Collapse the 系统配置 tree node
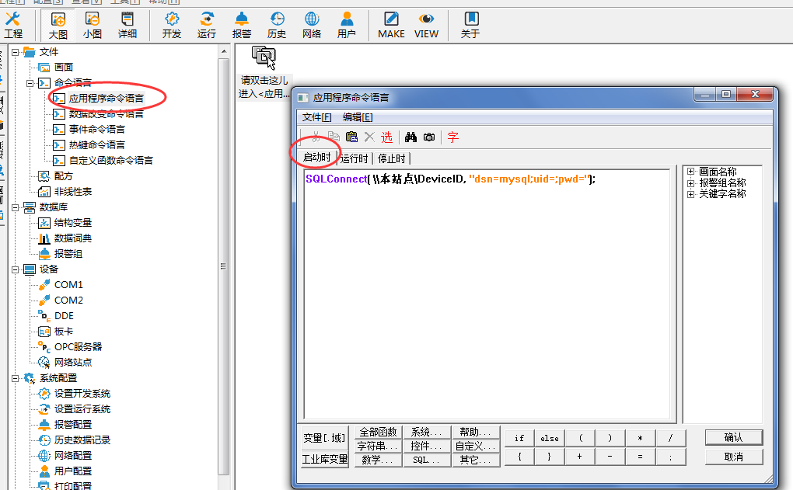The height and width of the screenshot is (490, 793). pyautogui.click(x=16, y=378)
